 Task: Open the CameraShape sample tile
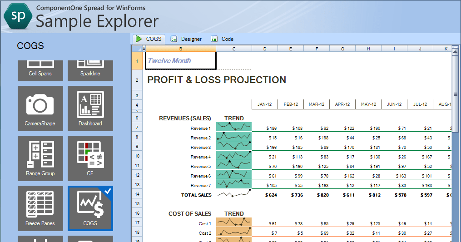pos(40,109)
